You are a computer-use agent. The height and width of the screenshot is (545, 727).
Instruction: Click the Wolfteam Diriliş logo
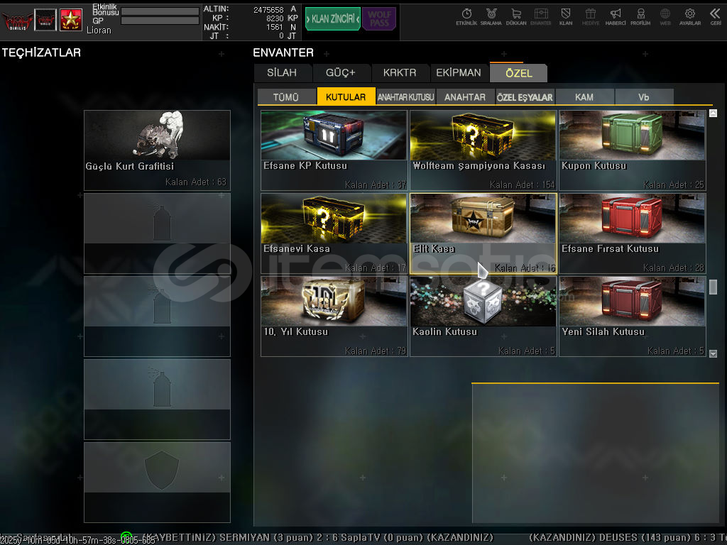click(17, 21)
